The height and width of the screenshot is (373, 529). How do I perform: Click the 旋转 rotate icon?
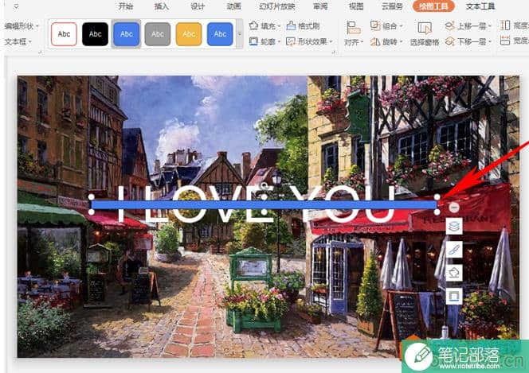375,41
